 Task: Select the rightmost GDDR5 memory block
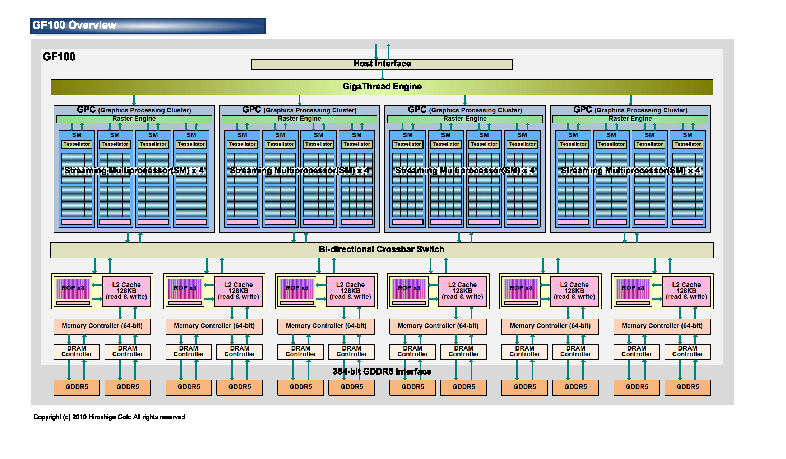click(687, 387)
